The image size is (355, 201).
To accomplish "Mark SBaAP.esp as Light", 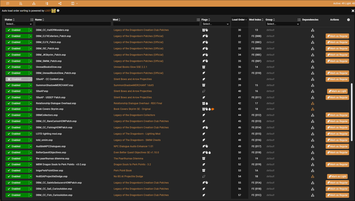I will (x=337, y=91).
